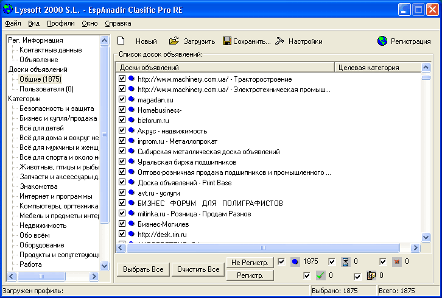Click the board list horizontal scrollbar thumb
442x298 pixels.
[x=263, y=248]
